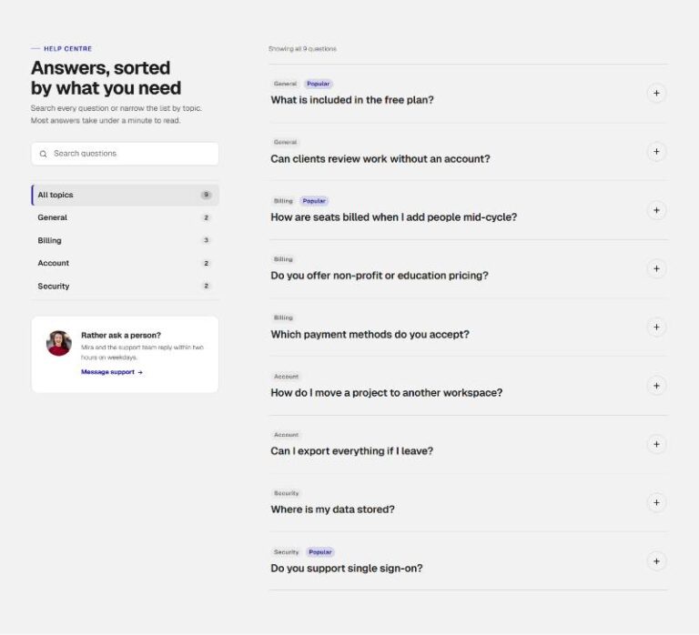Open 'Which payment methods do you accept?' question text

(x=370, y=334)
